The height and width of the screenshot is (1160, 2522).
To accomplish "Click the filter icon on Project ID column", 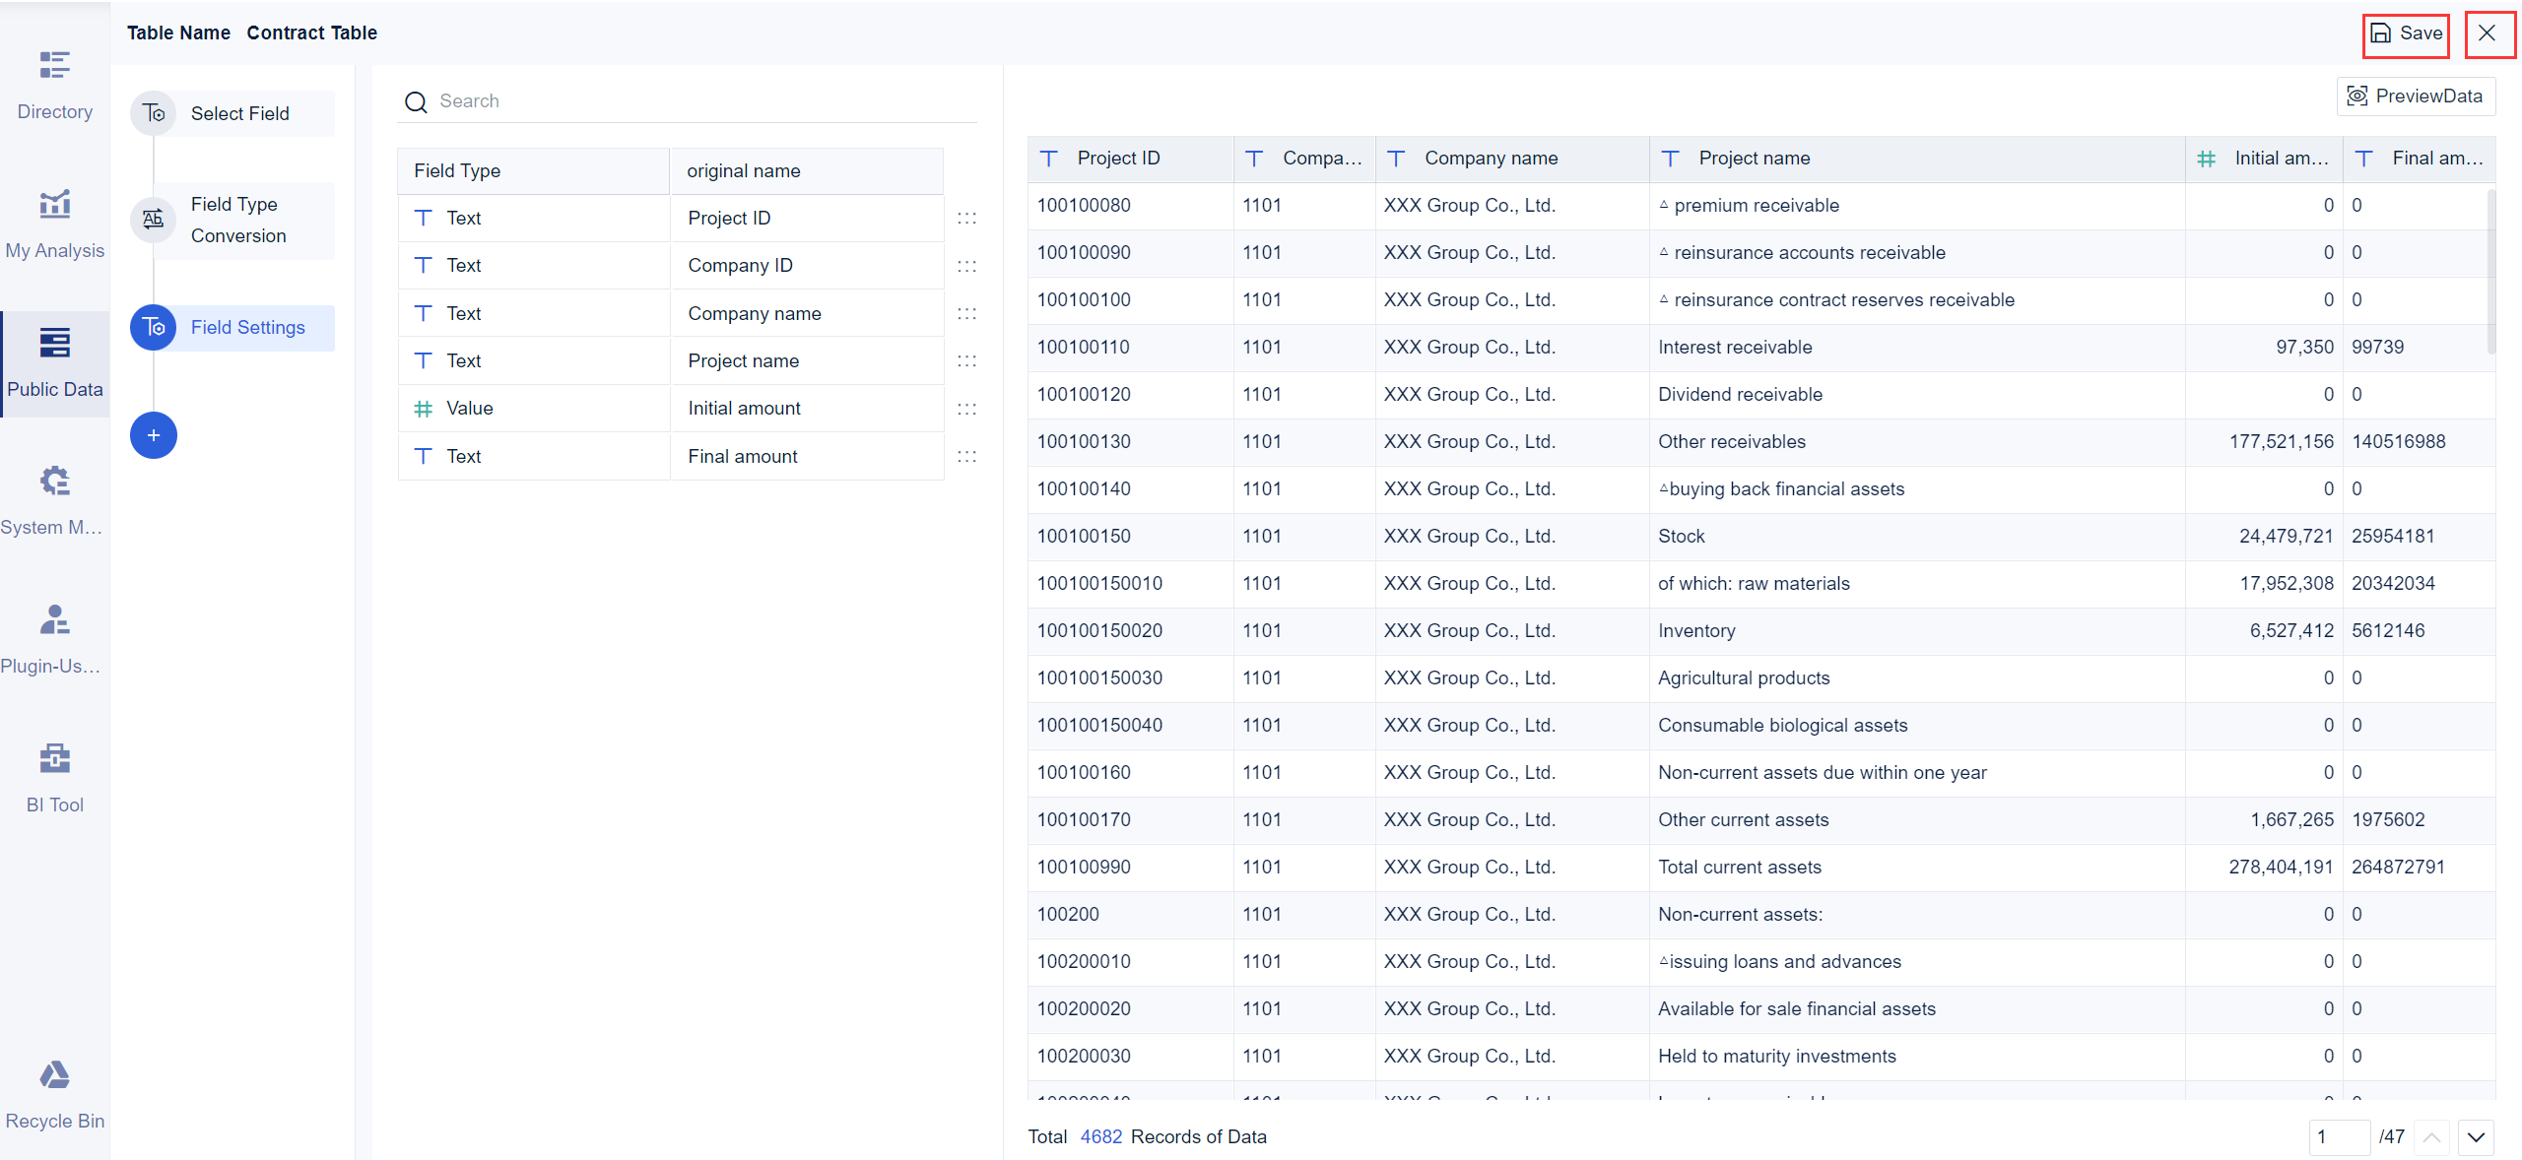I will 1047,158.
